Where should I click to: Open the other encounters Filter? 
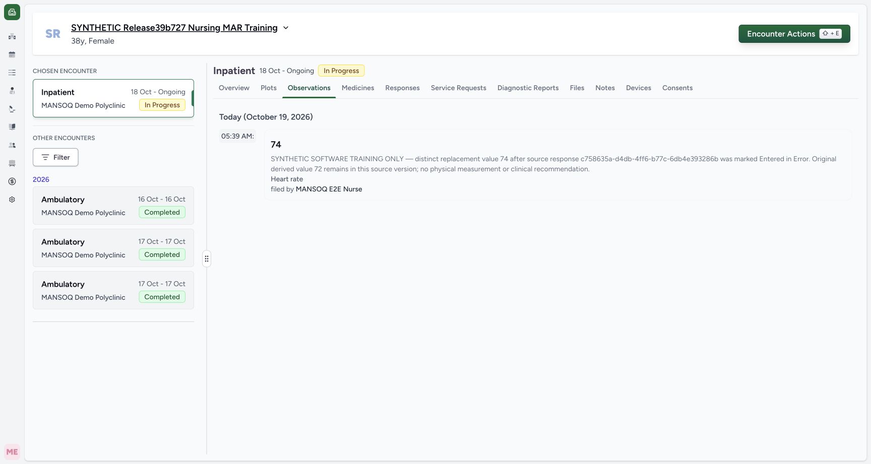[x=55, y=157]
